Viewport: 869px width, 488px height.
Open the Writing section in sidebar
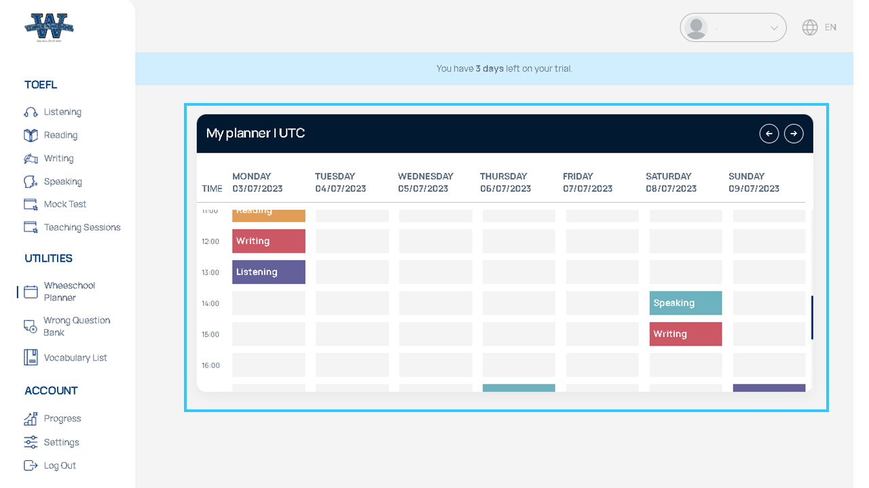click(x=58, y=158)
